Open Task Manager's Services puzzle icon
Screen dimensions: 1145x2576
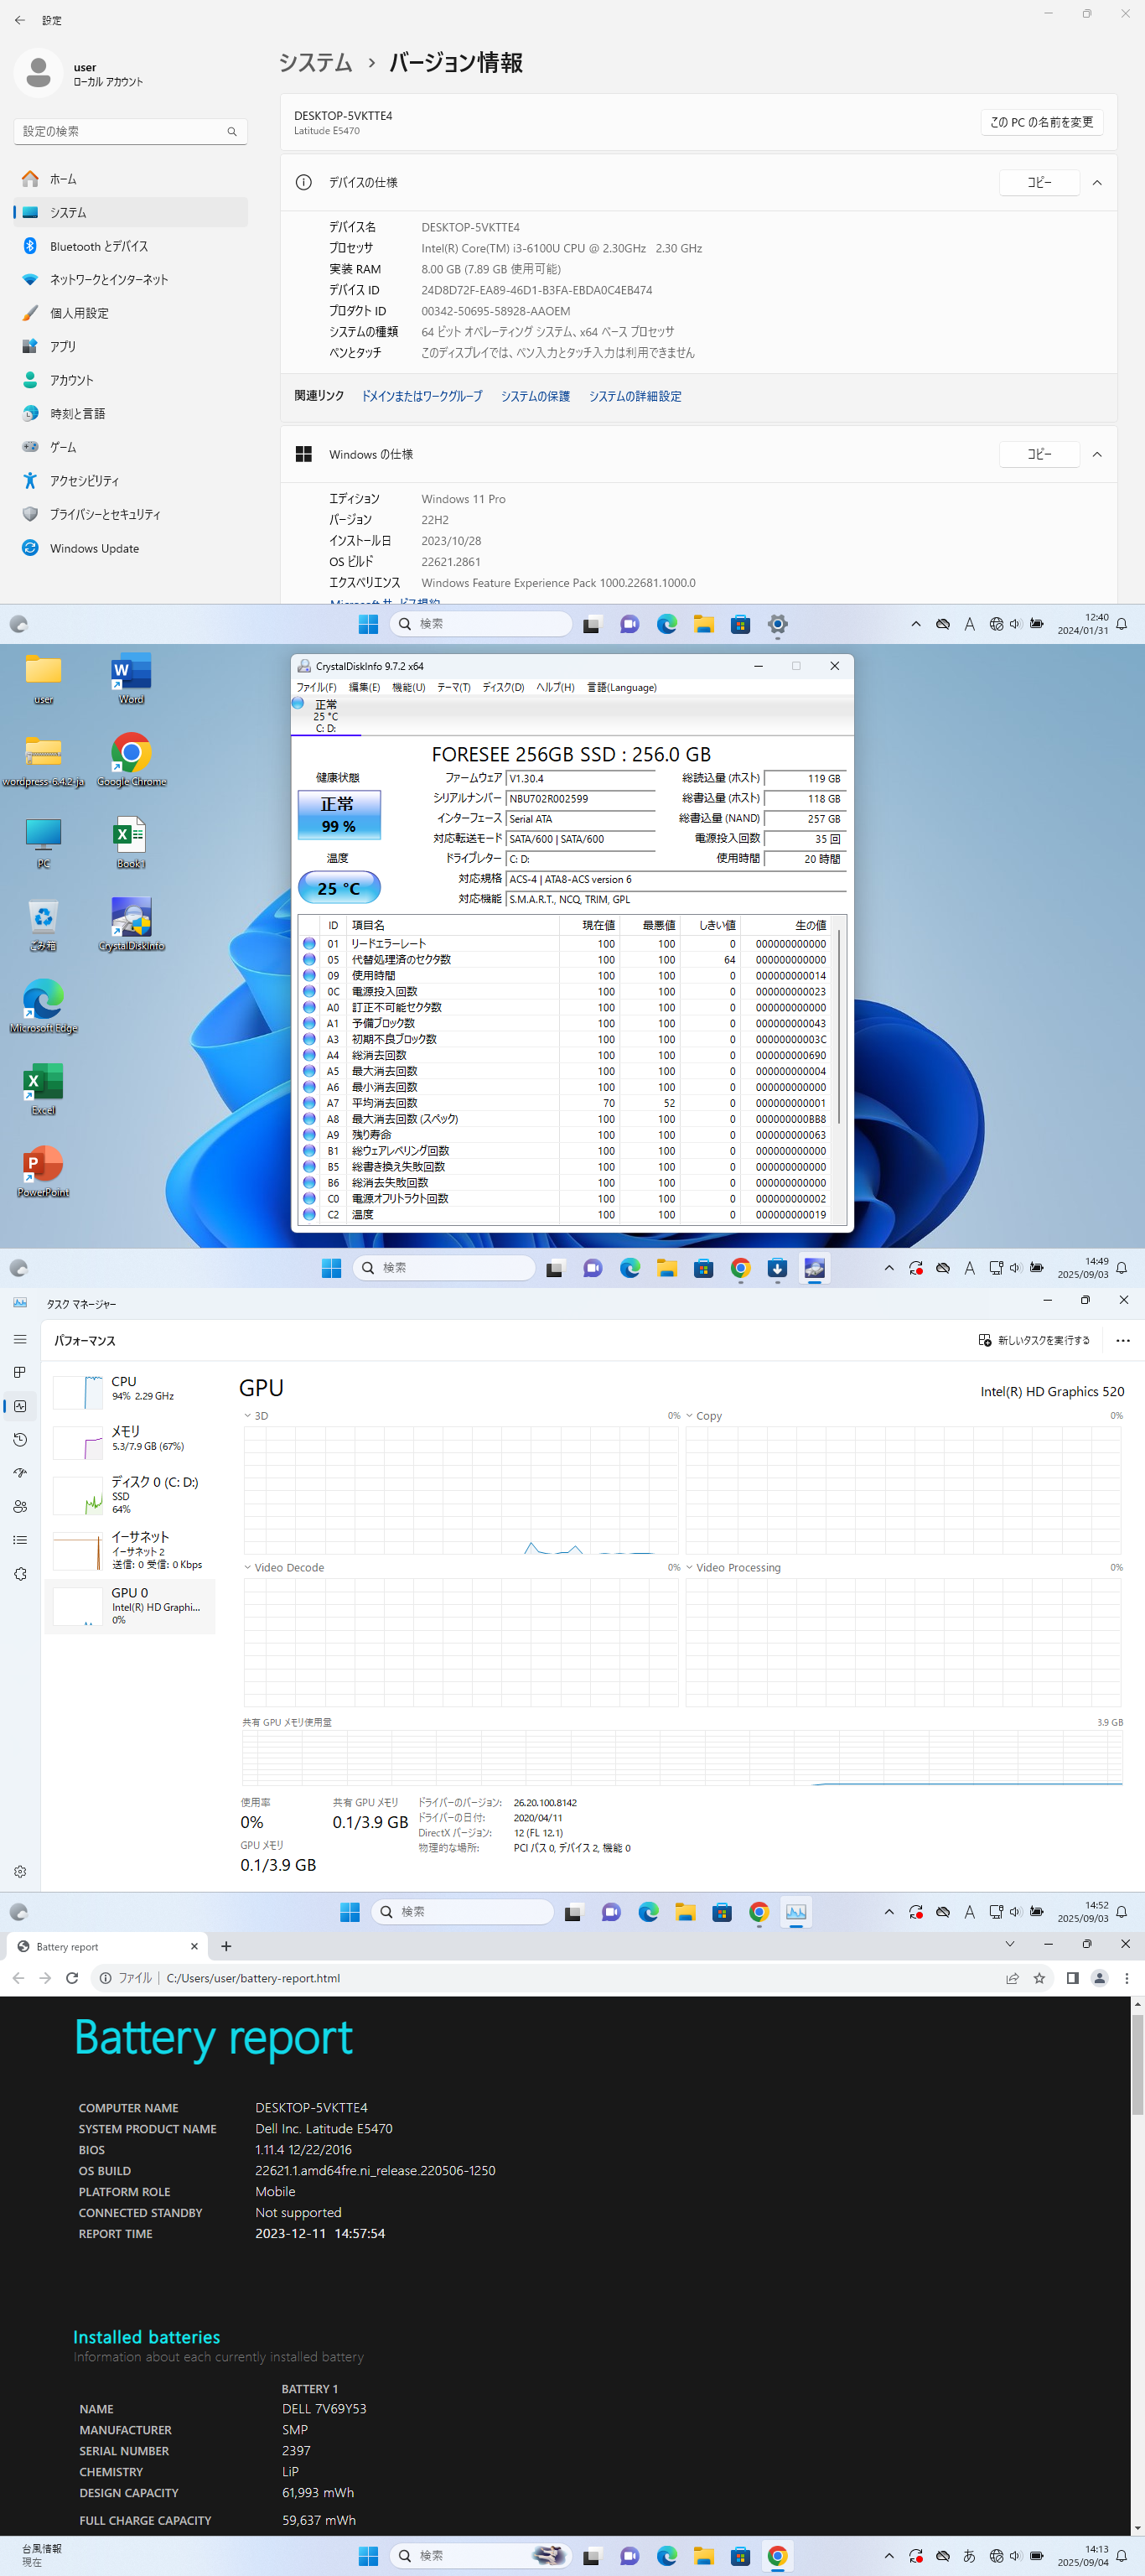point(20,1573)
